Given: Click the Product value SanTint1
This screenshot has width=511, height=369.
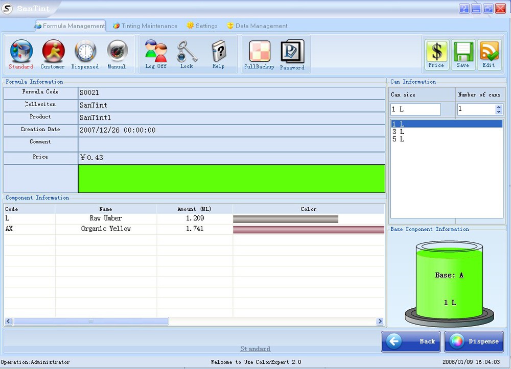Looking at the screenshot, I should point(95,117).
